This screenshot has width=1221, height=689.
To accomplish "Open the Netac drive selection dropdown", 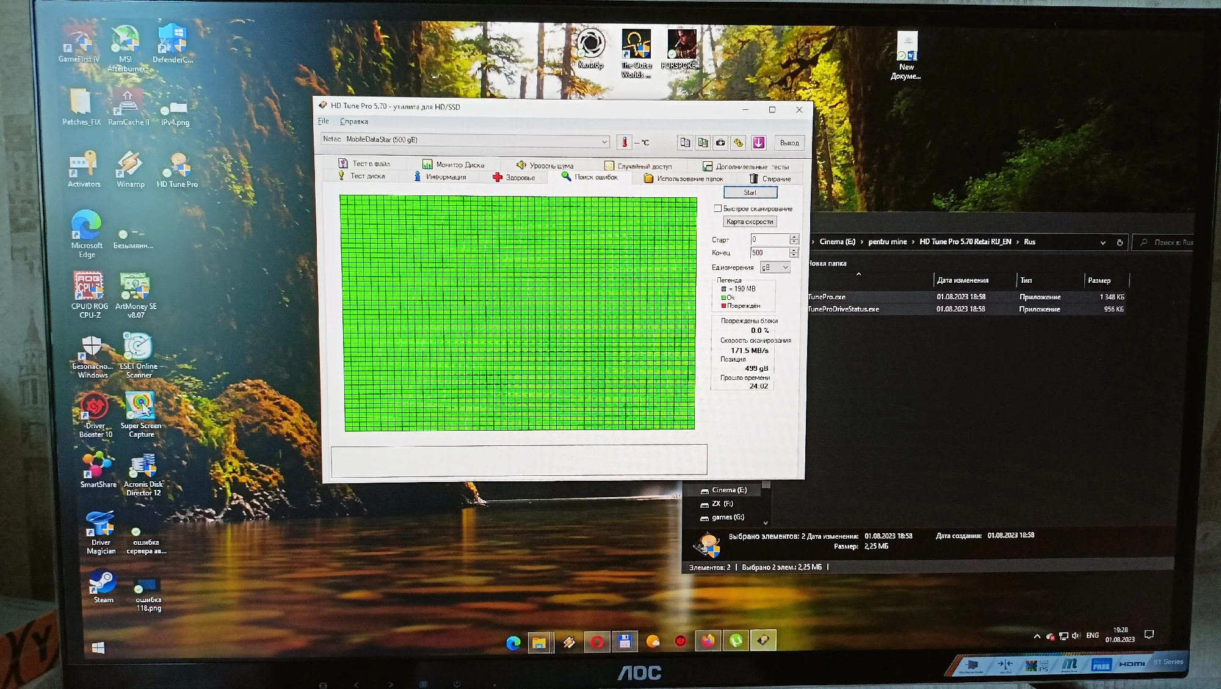I will point(604,142).
